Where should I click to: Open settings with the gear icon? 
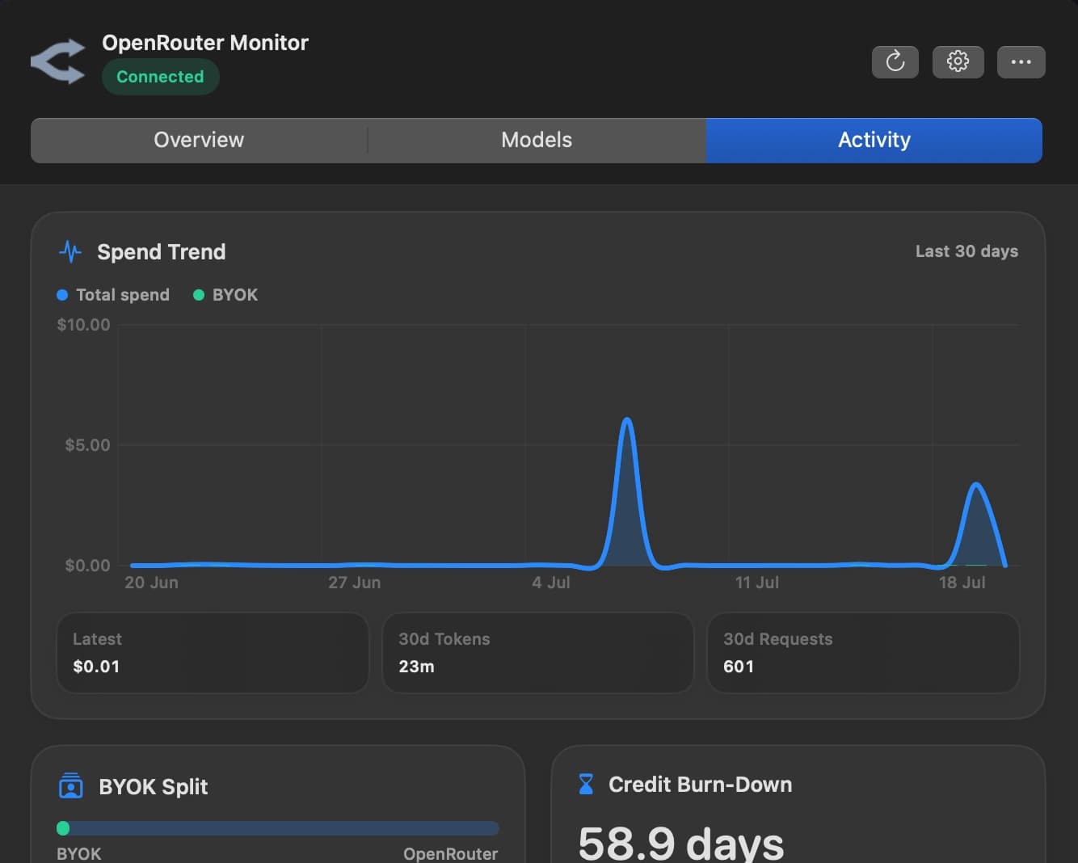pos(958,61)
